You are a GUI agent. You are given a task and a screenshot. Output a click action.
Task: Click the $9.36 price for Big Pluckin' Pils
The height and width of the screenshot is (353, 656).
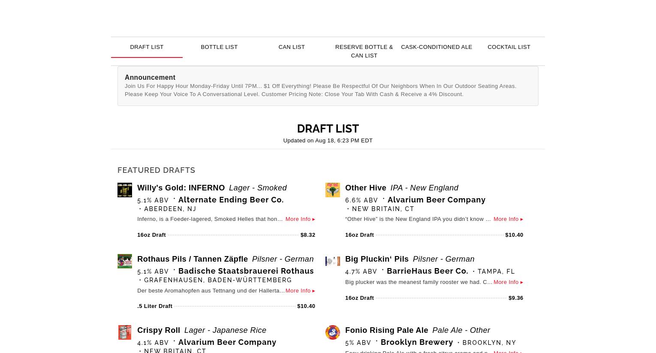(x=516, y=298)
